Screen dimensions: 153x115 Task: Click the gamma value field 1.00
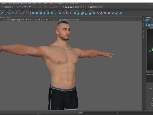[x=56, y=20]
